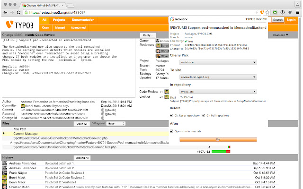303x189 pixels.
Task: Click the green lock icon in address bar
Action: point(26,13)
